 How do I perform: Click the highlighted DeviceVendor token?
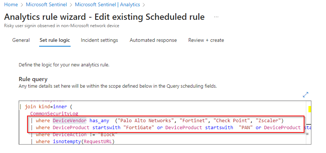click(x=70, y=120)
